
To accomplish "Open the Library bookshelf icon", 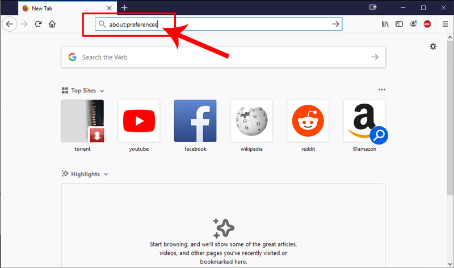I will tap(385, 24).
